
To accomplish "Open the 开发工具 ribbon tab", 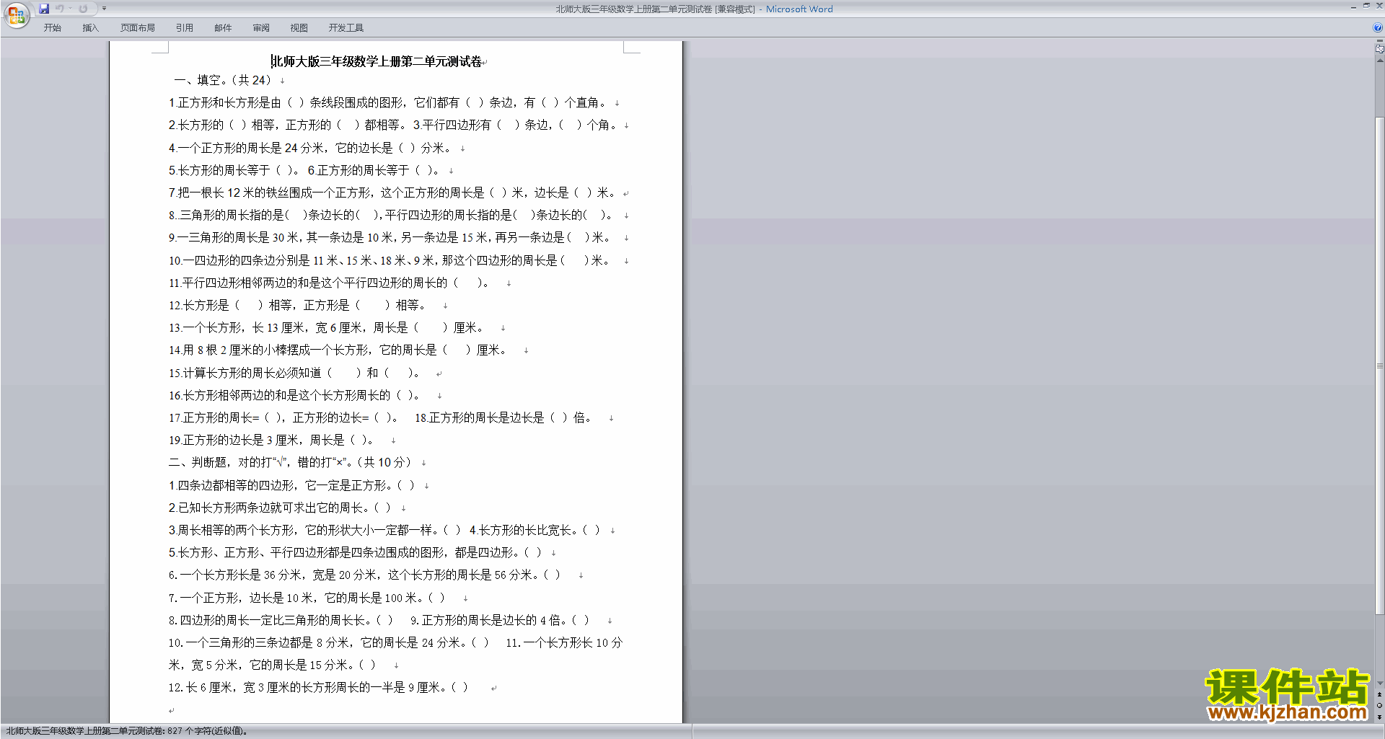I will click(346, 28).
